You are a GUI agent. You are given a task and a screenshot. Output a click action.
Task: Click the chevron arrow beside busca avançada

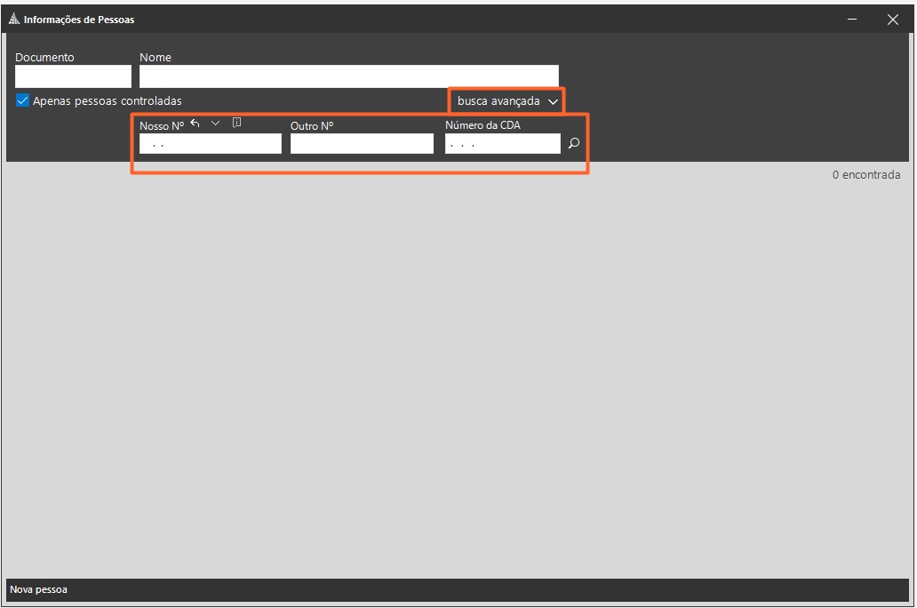[553, 101]
